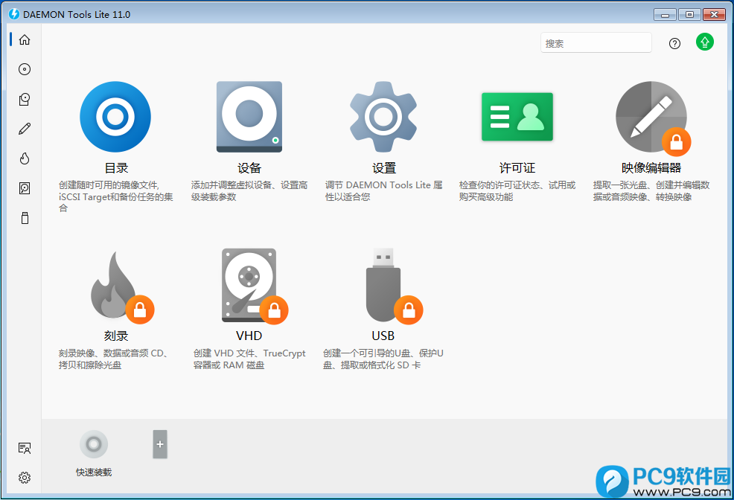Select the VHD hard disk sidebar icon

(x=25, y=188)
